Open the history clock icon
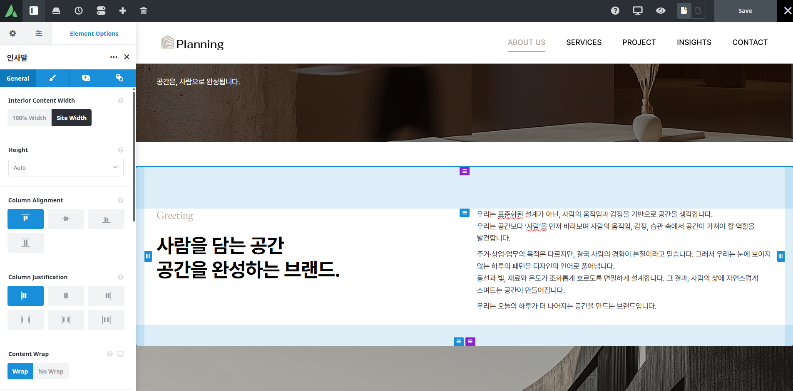 tap(79, 11)
